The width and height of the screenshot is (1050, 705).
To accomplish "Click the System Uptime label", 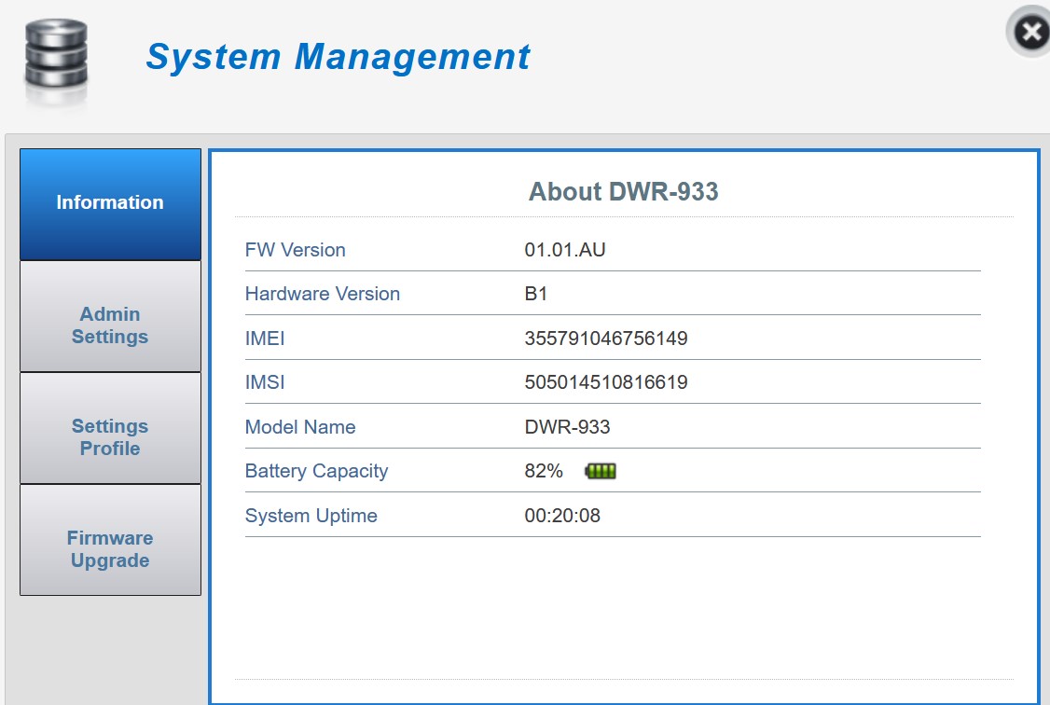I will point(311,516).
